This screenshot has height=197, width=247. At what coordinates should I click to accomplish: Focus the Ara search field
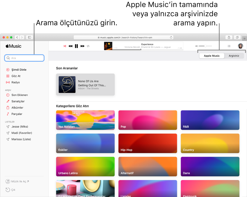tap(24, 58)
